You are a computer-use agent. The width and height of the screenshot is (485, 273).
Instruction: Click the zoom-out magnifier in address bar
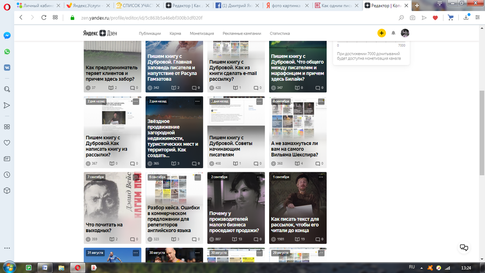401,18
